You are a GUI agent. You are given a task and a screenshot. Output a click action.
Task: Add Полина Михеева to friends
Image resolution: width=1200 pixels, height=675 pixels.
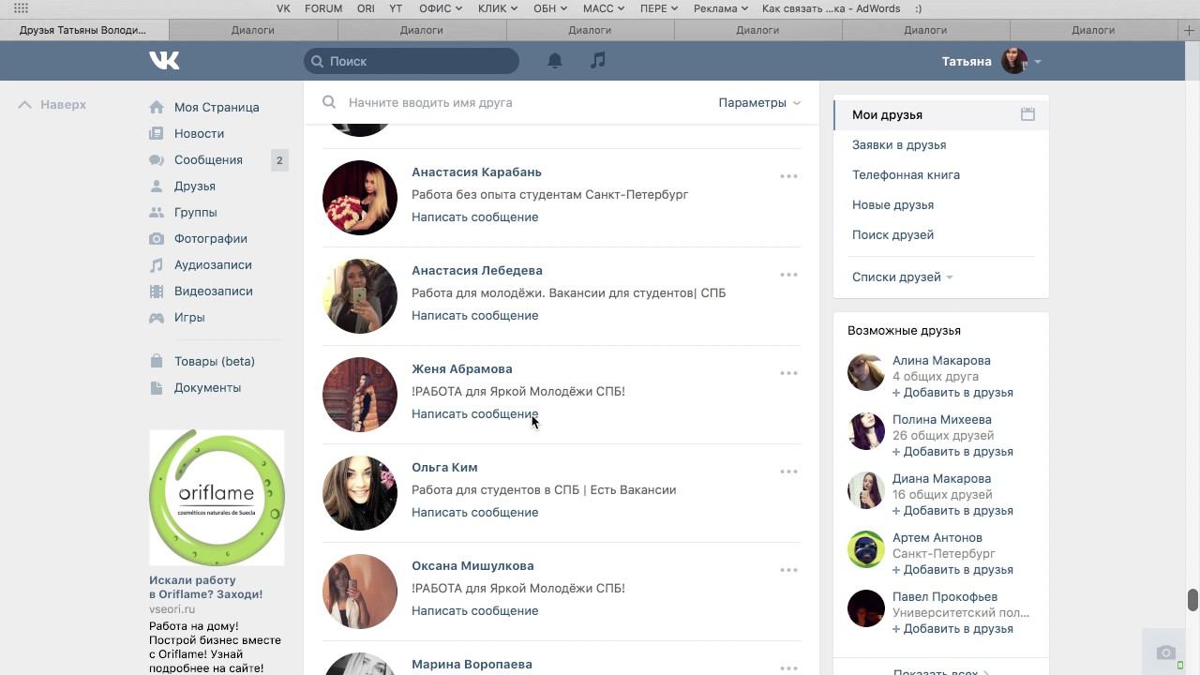(x=952, y=451)
